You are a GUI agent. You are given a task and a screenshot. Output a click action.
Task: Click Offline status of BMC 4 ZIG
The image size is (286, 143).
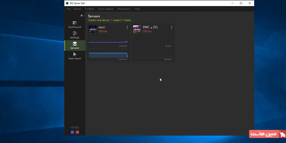147,31
